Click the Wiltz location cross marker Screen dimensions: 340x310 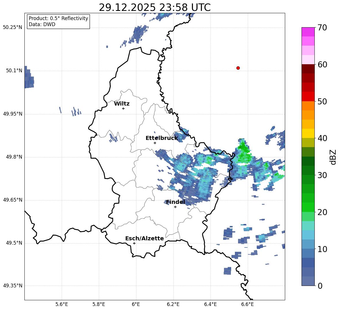tap(123, 108)
